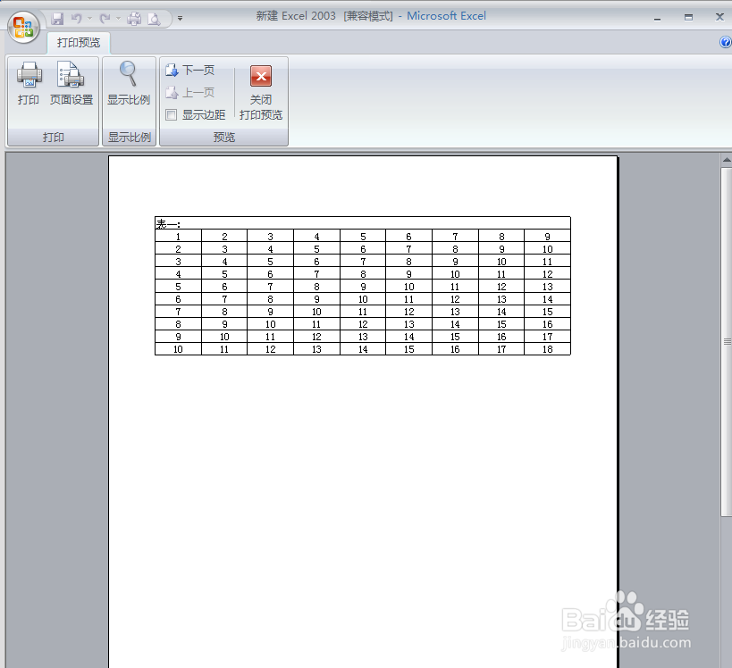
Task: Open the Customize Quick Access Toolbar dropdown
Action: point(179,17)
